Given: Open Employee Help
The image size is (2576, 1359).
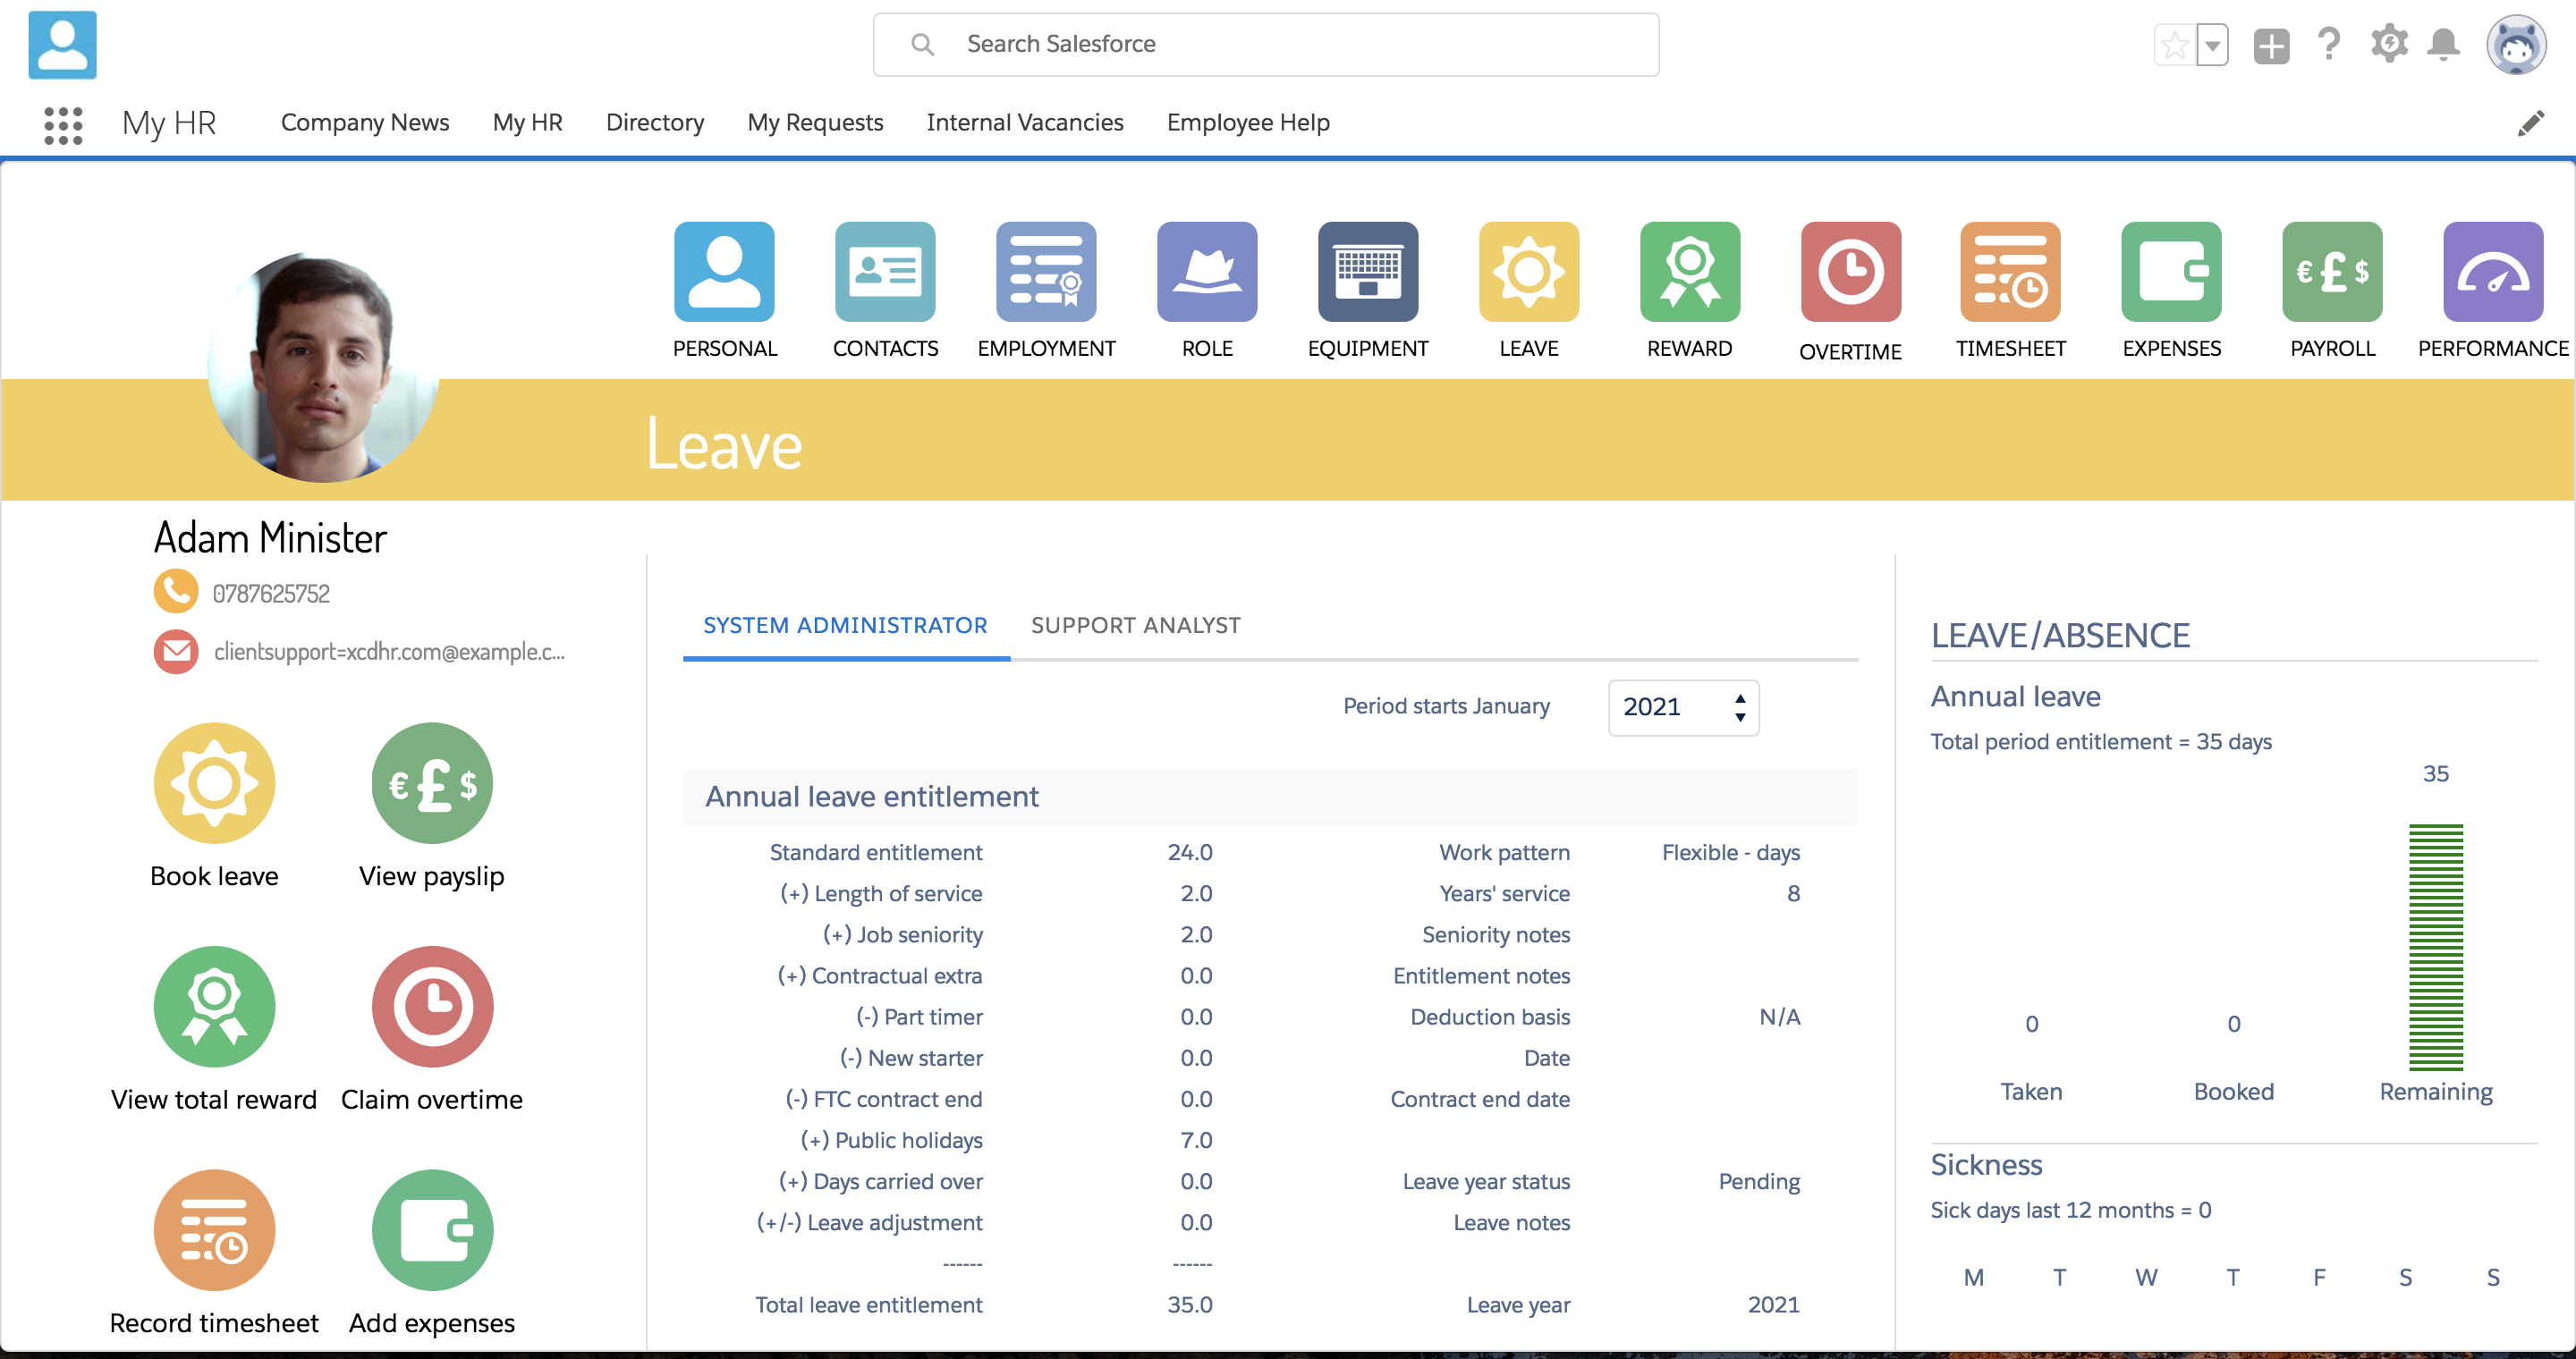Looking at the screenshot, I should tap(1247, 122).
